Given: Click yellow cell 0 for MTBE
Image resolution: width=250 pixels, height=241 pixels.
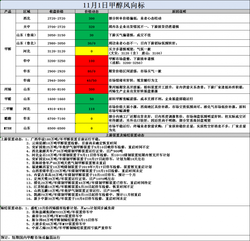Looking at the screenshot, I should coord(92,128).
